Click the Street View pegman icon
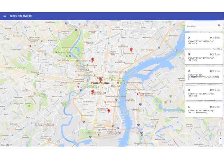Image resolution: width=224 pixels, height=159 pixels. tap(220, 134)
